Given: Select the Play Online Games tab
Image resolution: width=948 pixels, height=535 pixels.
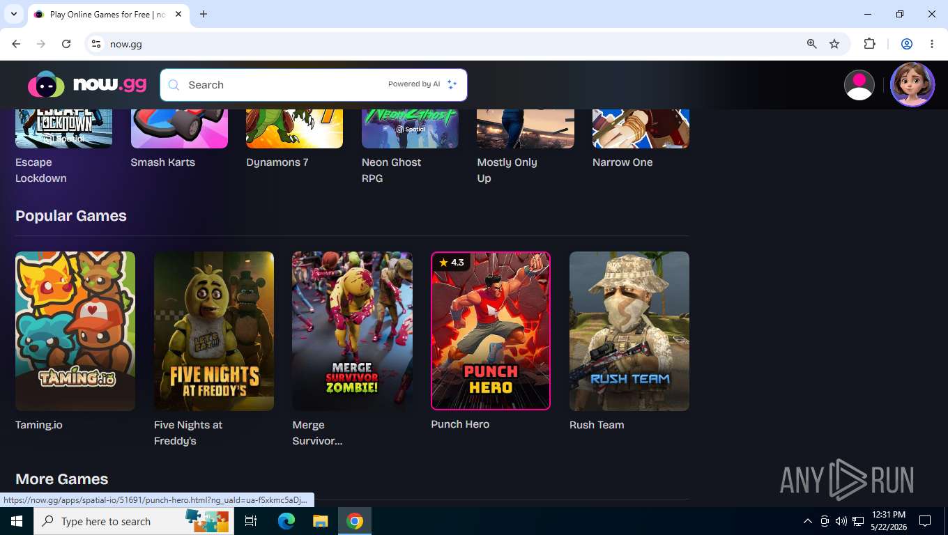Looking at the screenshot, I should (x=108, y=15).
